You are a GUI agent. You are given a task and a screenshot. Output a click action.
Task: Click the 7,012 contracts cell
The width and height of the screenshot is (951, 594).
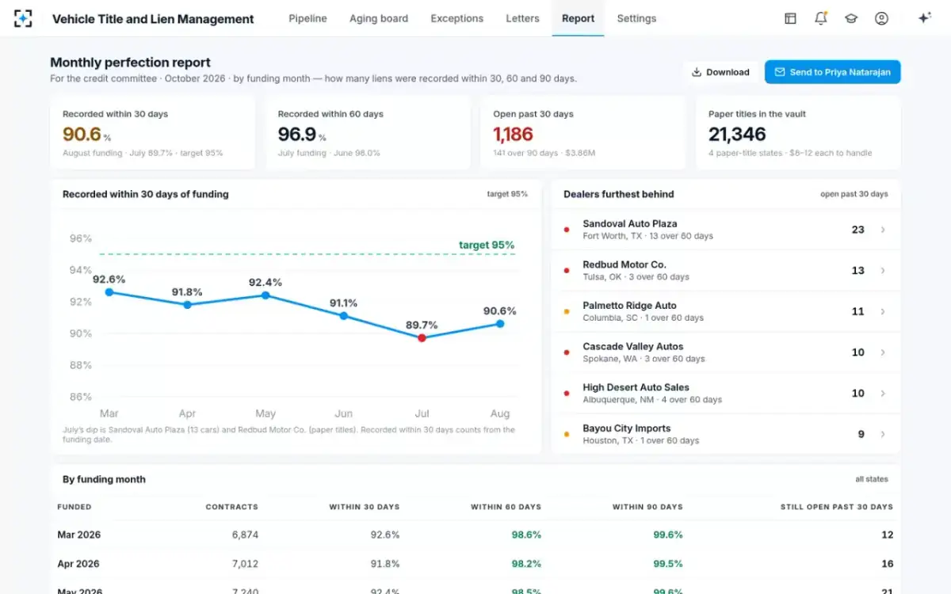click(x=245, y=564)
